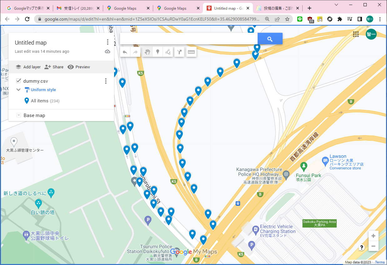This screenshot has height=265, width=387.
Task: Select the measure distances ruler tool
Action: (x=191, y=52)
